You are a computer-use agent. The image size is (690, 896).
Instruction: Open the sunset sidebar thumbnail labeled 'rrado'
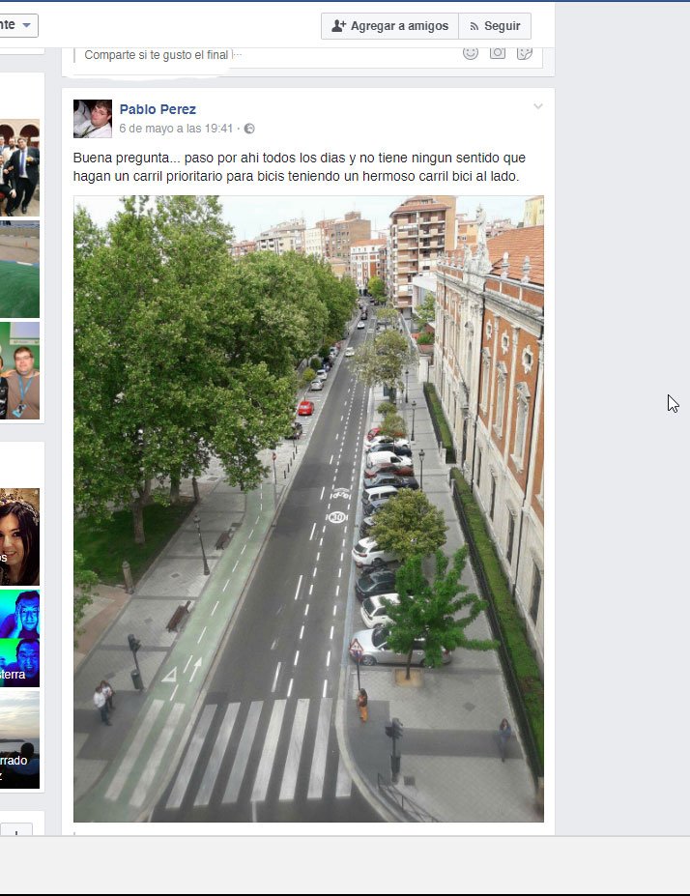19,740
